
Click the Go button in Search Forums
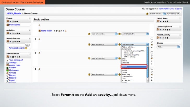pos(27,45)
